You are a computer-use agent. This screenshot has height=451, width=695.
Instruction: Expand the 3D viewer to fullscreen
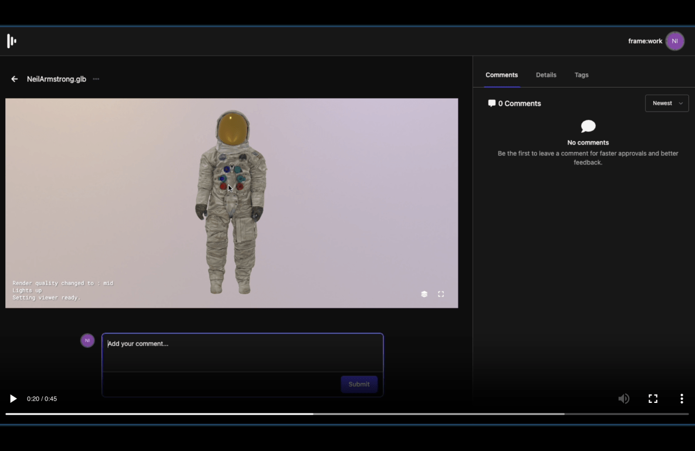click(441, 294)
